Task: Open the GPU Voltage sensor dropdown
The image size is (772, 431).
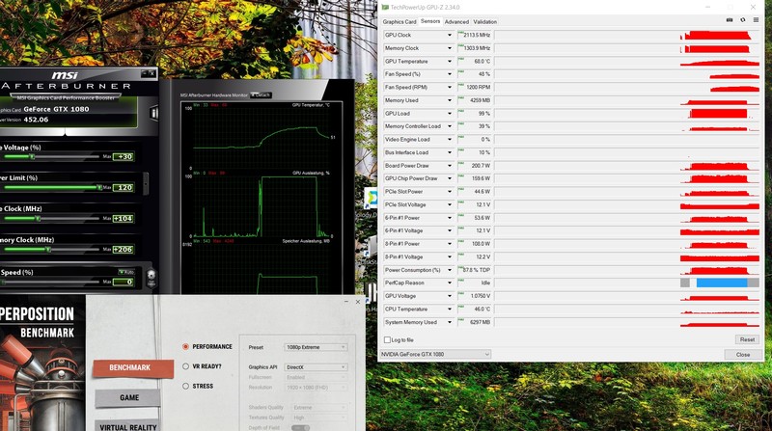Action: tap(449, 296)
